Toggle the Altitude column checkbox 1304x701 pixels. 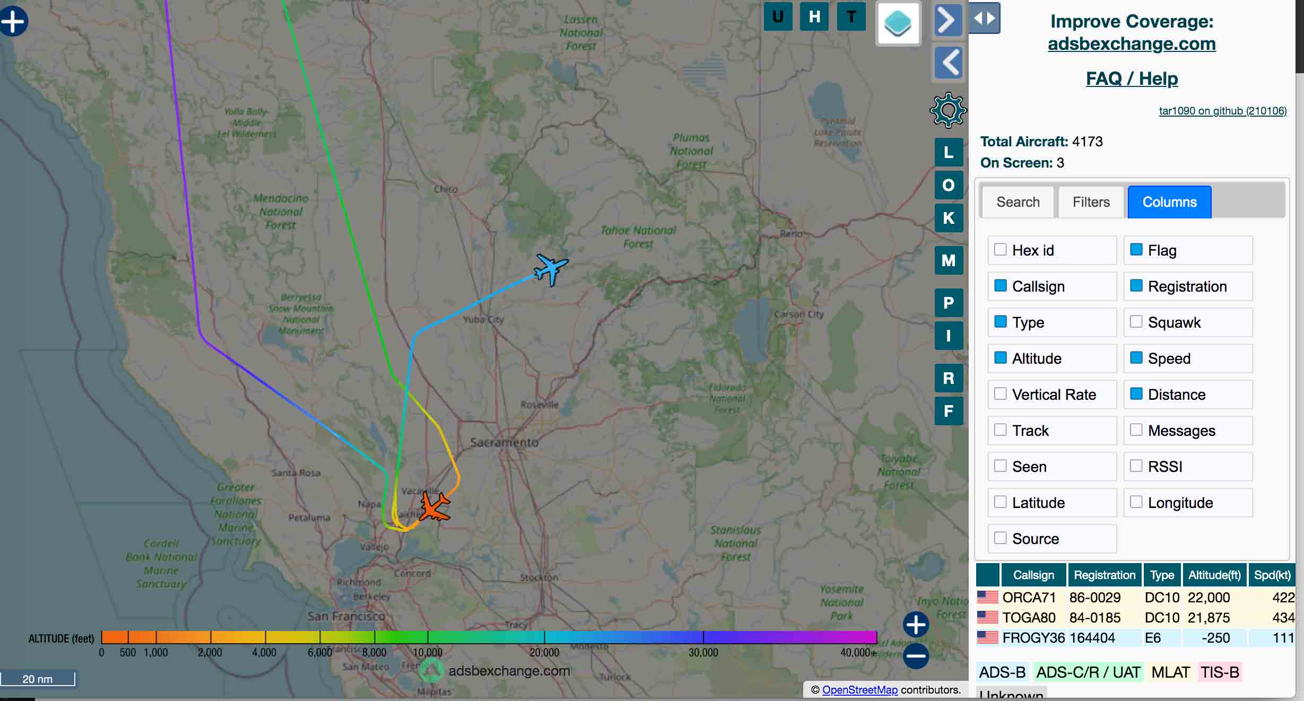coord(1000,357)
